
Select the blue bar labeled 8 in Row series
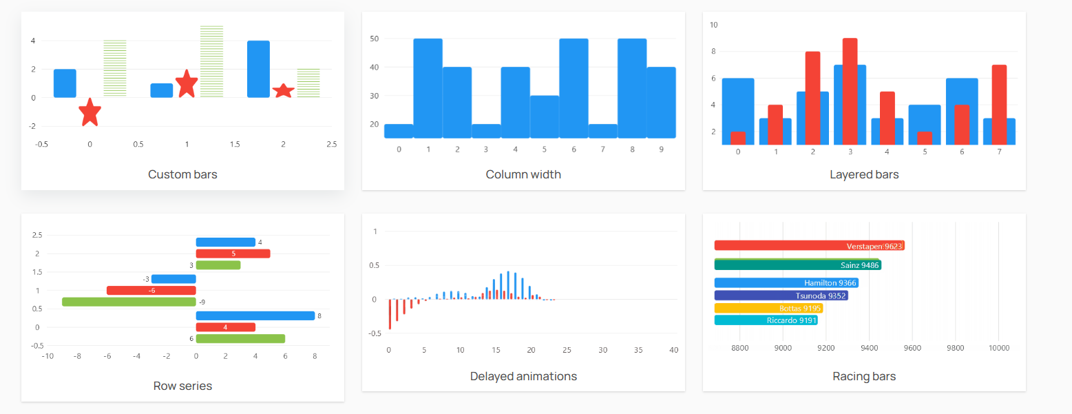pyautogui.click(x=255, y=314)
